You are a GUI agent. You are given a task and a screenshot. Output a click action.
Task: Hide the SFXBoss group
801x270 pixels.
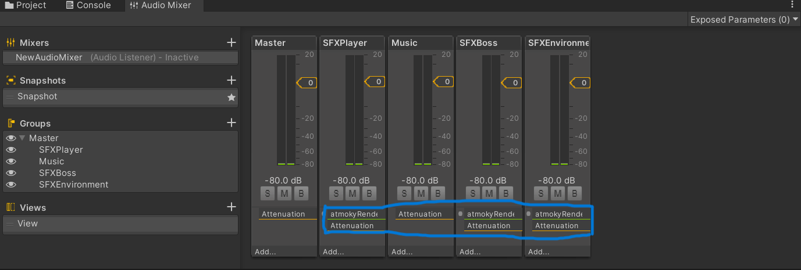pyautogui.click(x=10, y=173)
